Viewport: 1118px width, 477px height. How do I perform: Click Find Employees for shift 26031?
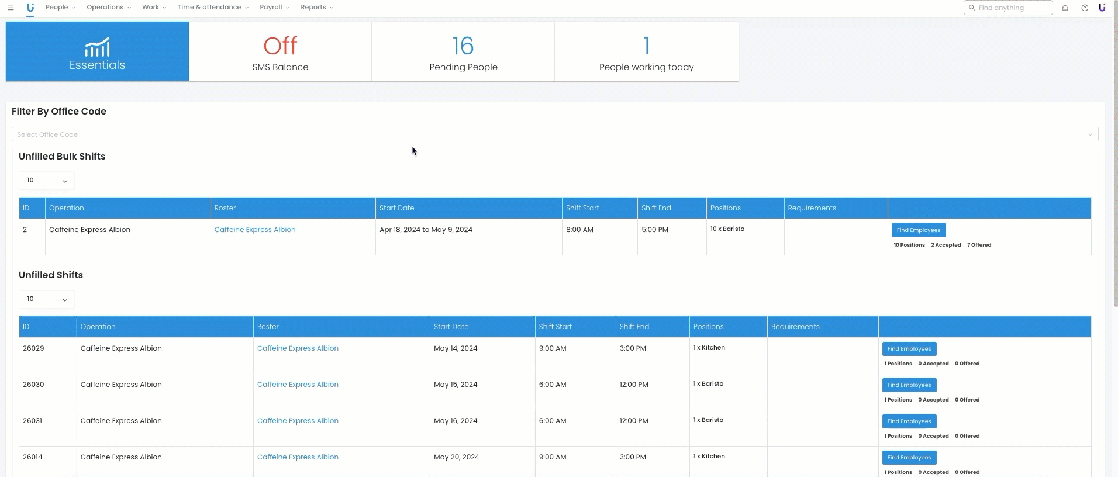(909, 421)
